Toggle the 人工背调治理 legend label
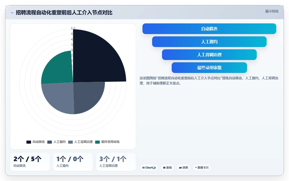The width and height of the screenshot is (289, 181). coord(83,142)
